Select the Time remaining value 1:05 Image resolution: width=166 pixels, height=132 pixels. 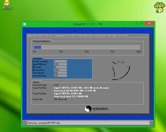60,76
